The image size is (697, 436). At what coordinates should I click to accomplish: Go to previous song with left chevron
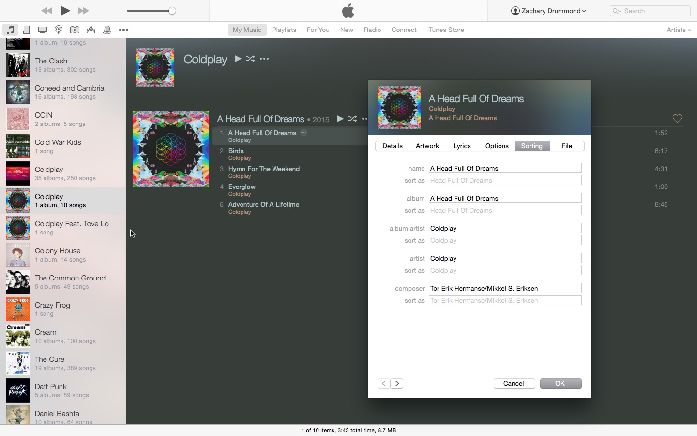coord(384,383)
